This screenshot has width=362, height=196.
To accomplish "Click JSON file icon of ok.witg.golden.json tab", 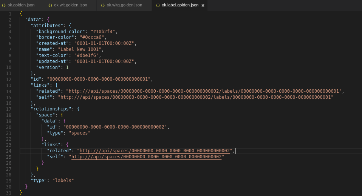I will tap(103, 5).
